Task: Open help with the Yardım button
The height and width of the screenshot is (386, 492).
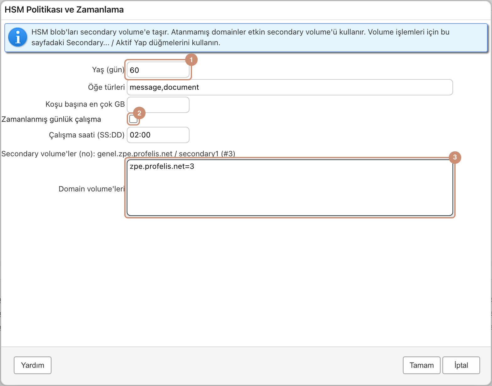Action: [x=33, y=365]
